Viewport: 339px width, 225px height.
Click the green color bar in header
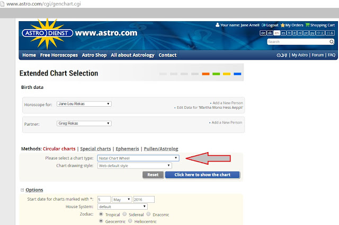click(x=216, y=74)
